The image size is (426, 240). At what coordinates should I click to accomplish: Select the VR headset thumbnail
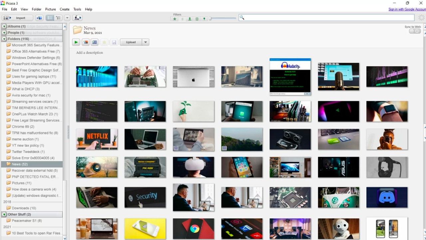(x=194, y=167)
